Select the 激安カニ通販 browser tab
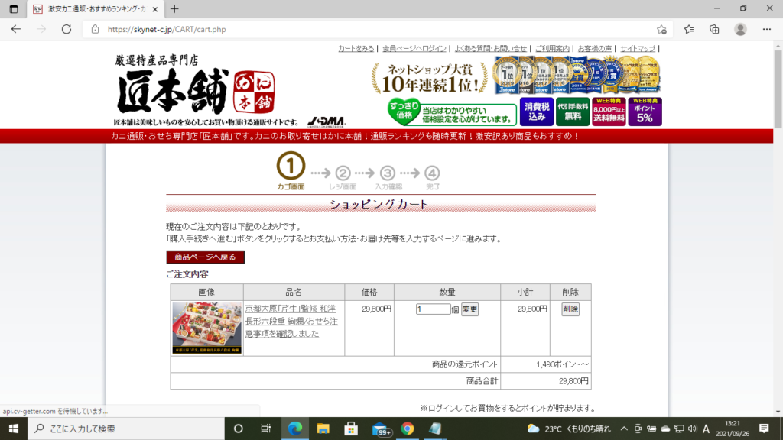Image resolution: width=783 pixels, height=440 pixels. [95, 9]
